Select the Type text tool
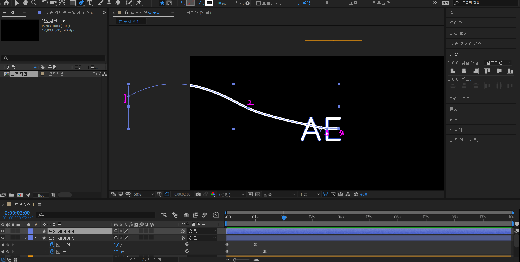The width and height of the screenshot is (520, 262). [90, 3]
